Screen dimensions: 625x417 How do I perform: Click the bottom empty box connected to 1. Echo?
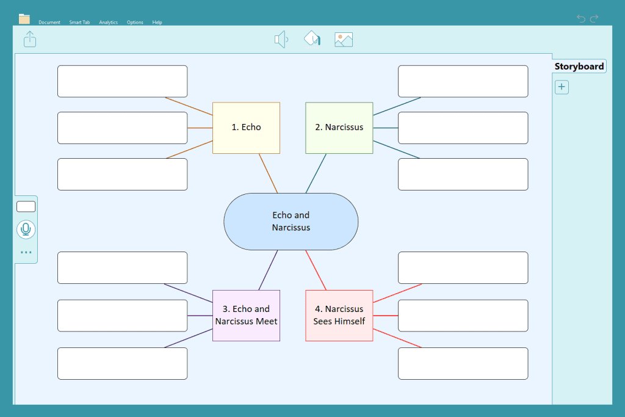pos(122,174)
